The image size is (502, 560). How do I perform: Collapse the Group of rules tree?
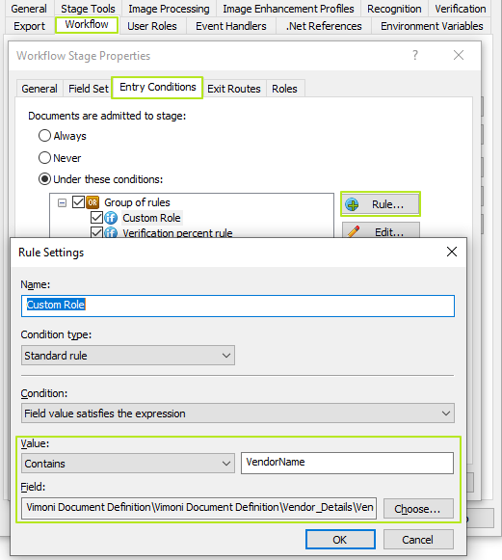62,202
